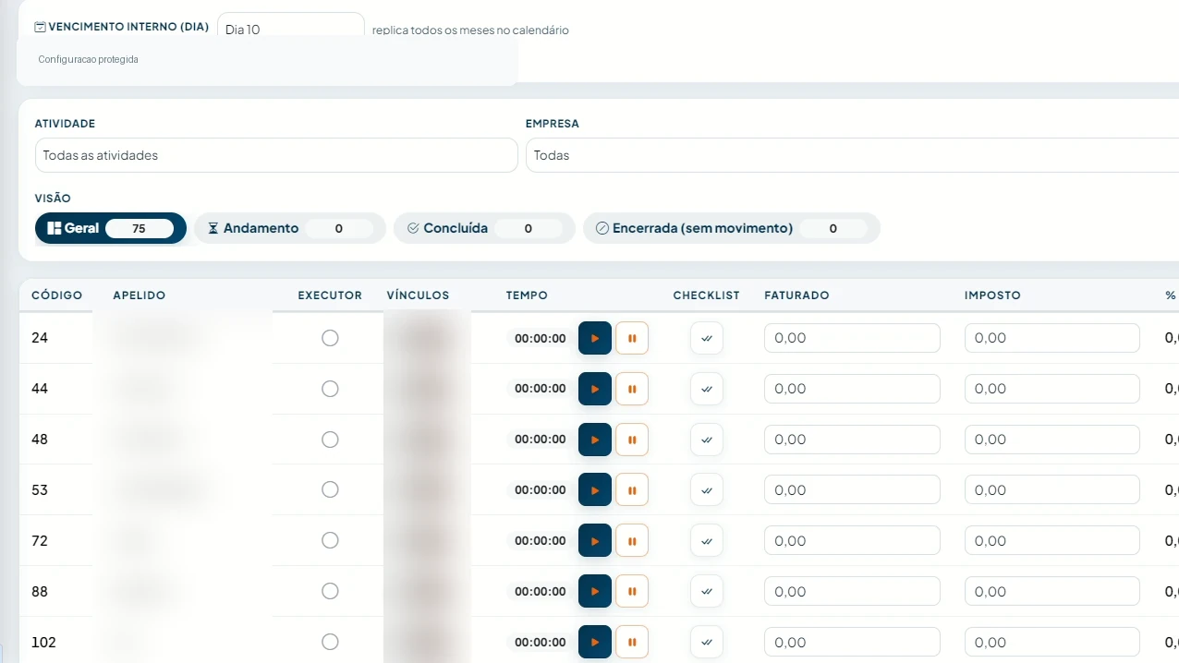
Task: Click the calendar icon beside Vencimento Interno
Action: coord(40,27)
